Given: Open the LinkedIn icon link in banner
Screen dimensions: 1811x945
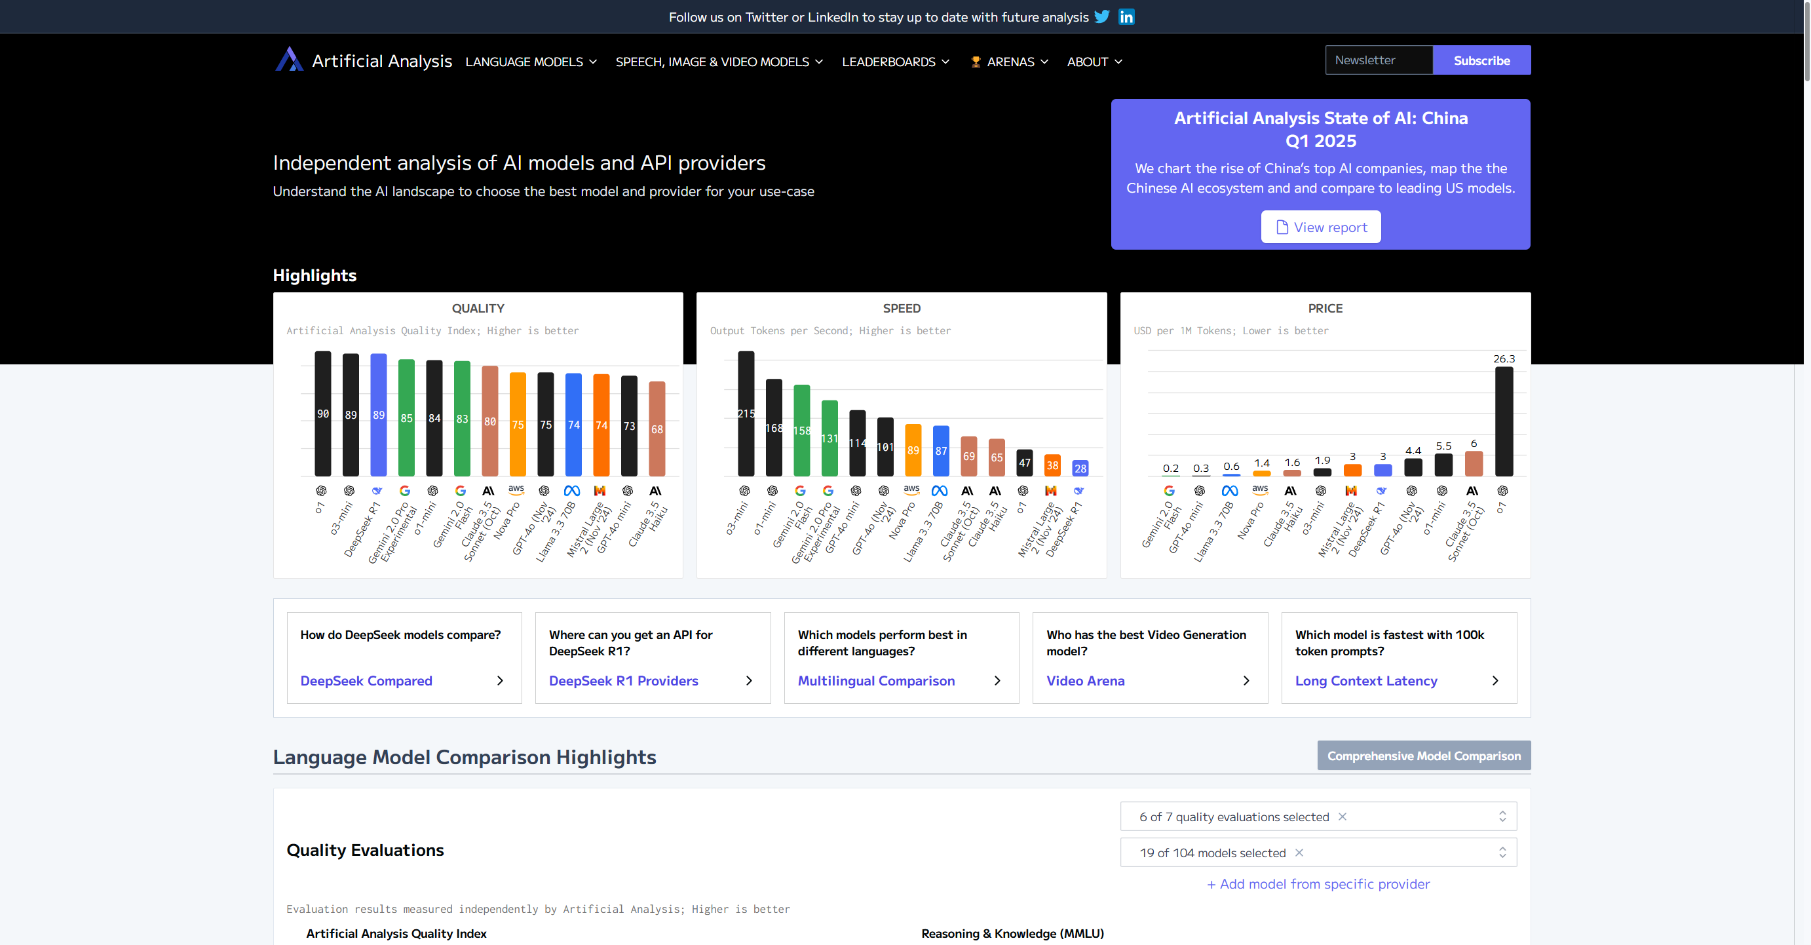Looking at the screenshot, I should [1126, 16].
